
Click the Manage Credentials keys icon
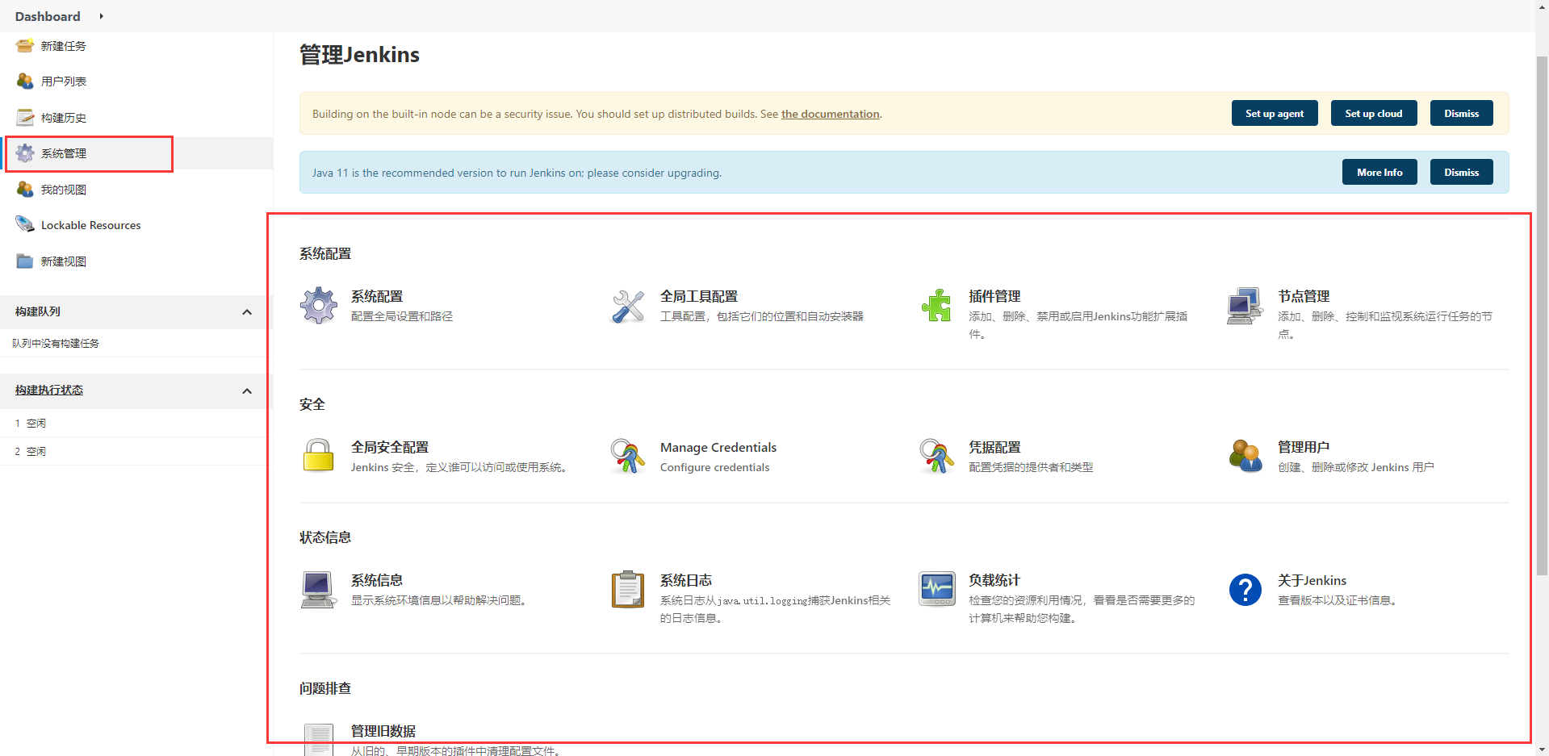[x=628, y=456]
